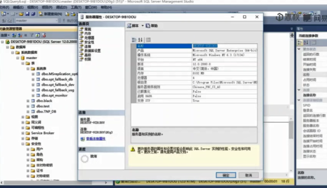Click the new project icon in the SSMS toolbar

[x=3, y=14]
